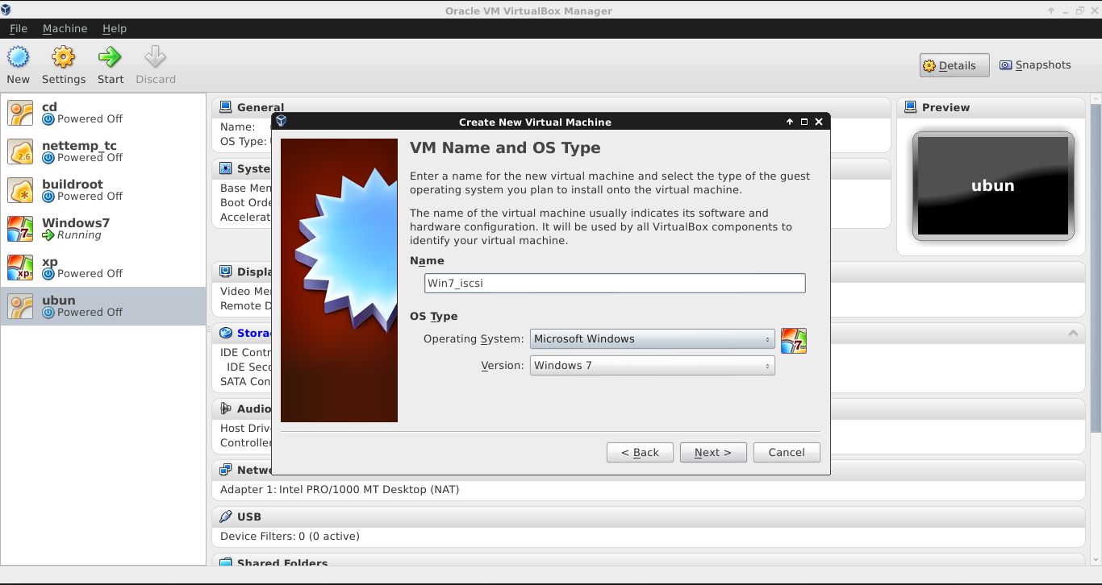Image resolution: width=1102 pixels, height=585 pixels.
Task: Click the USB section icon
Action: (x=224, y=517)
